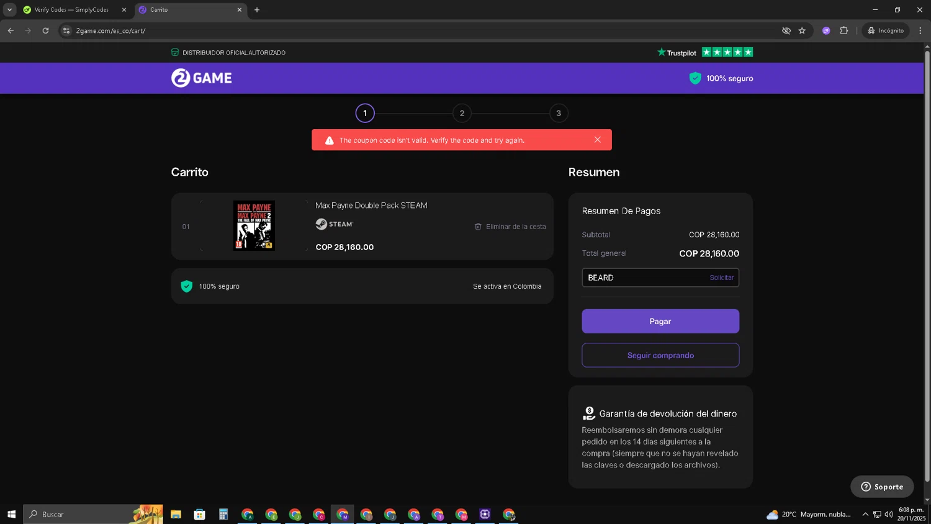Open the purple SimplyCodes extension icon

826,30
